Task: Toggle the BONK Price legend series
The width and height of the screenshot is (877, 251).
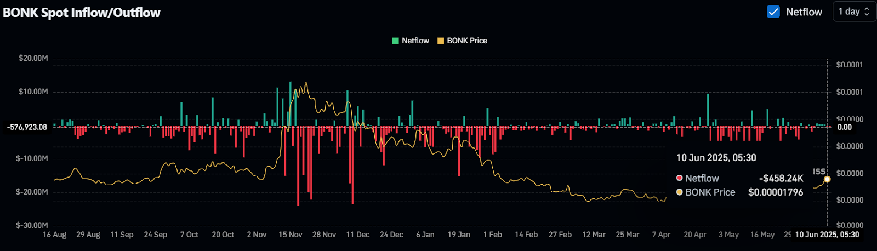Action: [x=462, y=41]
